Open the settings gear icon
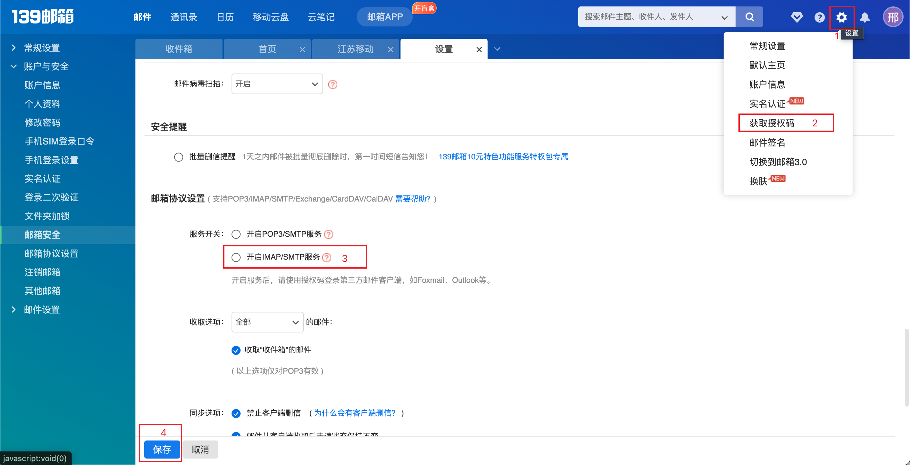The image size is (910, 465). click(842, 17)
